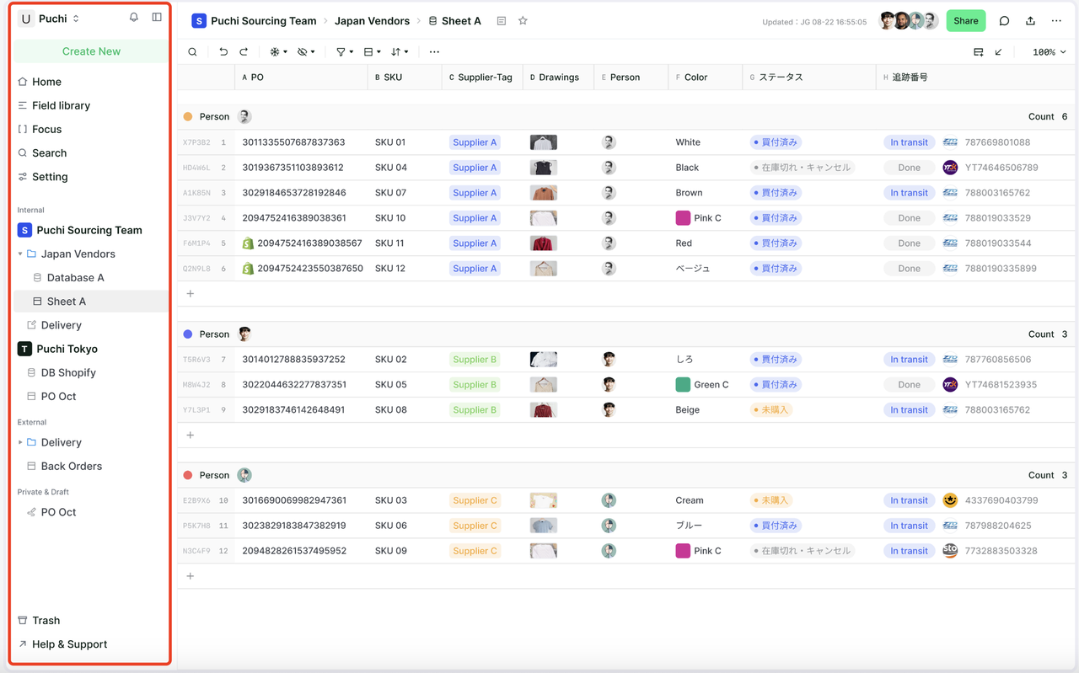Click the collapse arrow icon near zoom
This screenshot has height=673, width=1079.
pos(999,52)
